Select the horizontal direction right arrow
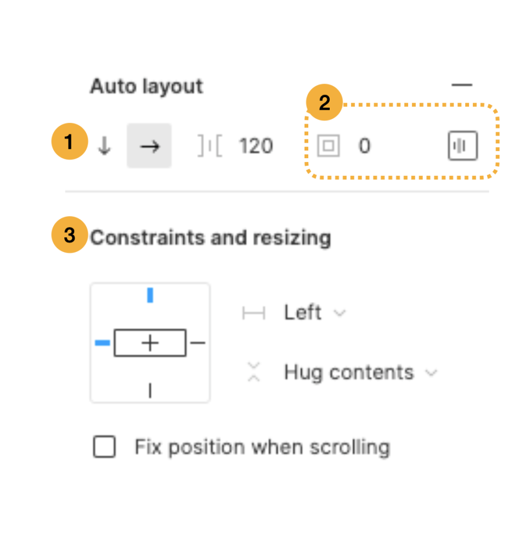 tap(149, 146)
